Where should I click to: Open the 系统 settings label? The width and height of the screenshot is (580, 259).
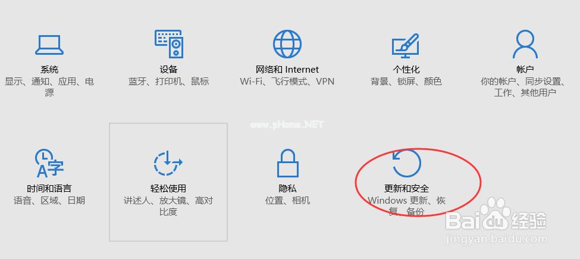49,70
